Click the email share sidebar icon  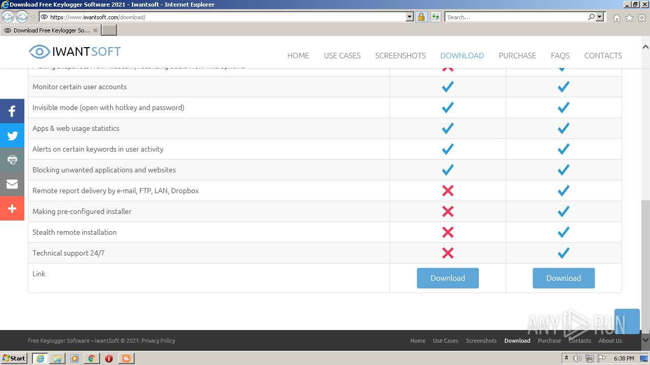[12, 184]
